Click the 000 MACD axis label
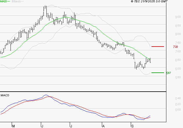Viewport: 183px width, 128px height. point(178,110)
